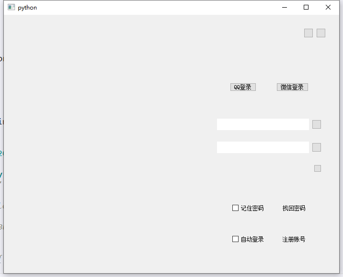343x277 pixels.
Task: Click the small button beside upper input
Action: (317, 124)
